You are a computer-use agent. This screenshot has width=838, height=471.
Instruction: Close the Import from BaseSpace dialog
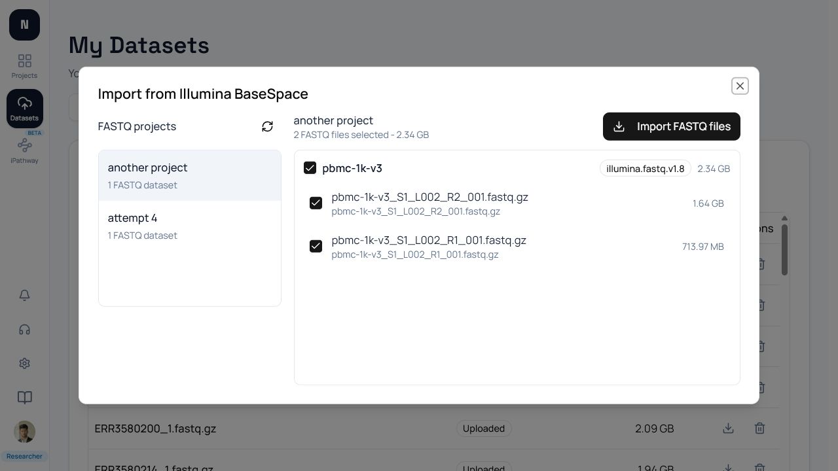tap(740, 86)
